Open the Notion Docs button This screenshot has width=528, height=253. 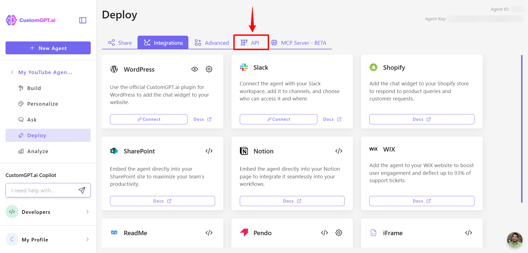pyautogui.click(x=292, y=201)
